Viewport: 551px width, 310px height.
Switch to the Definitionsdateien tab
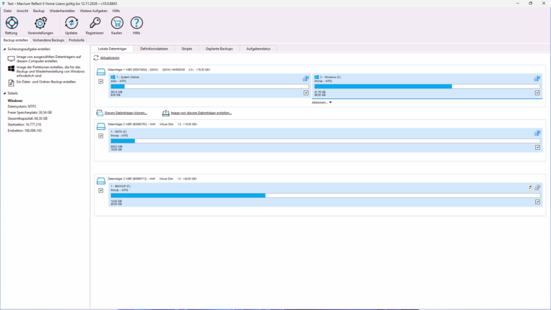click(x=154, y=49)
